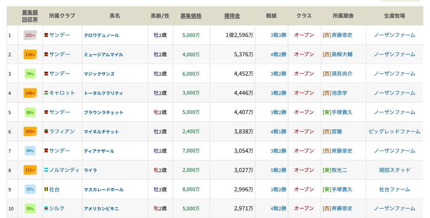Open trainer 池添学 stable link

(x=335, y=93)
